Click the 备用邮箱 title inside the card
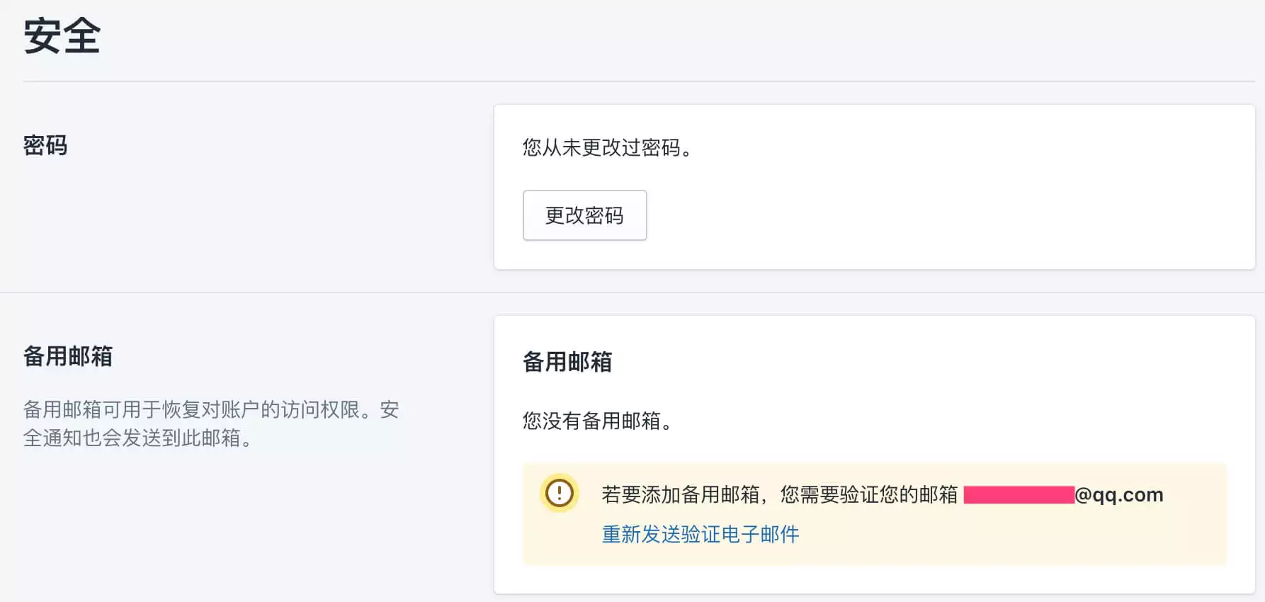 click(567, 362)
